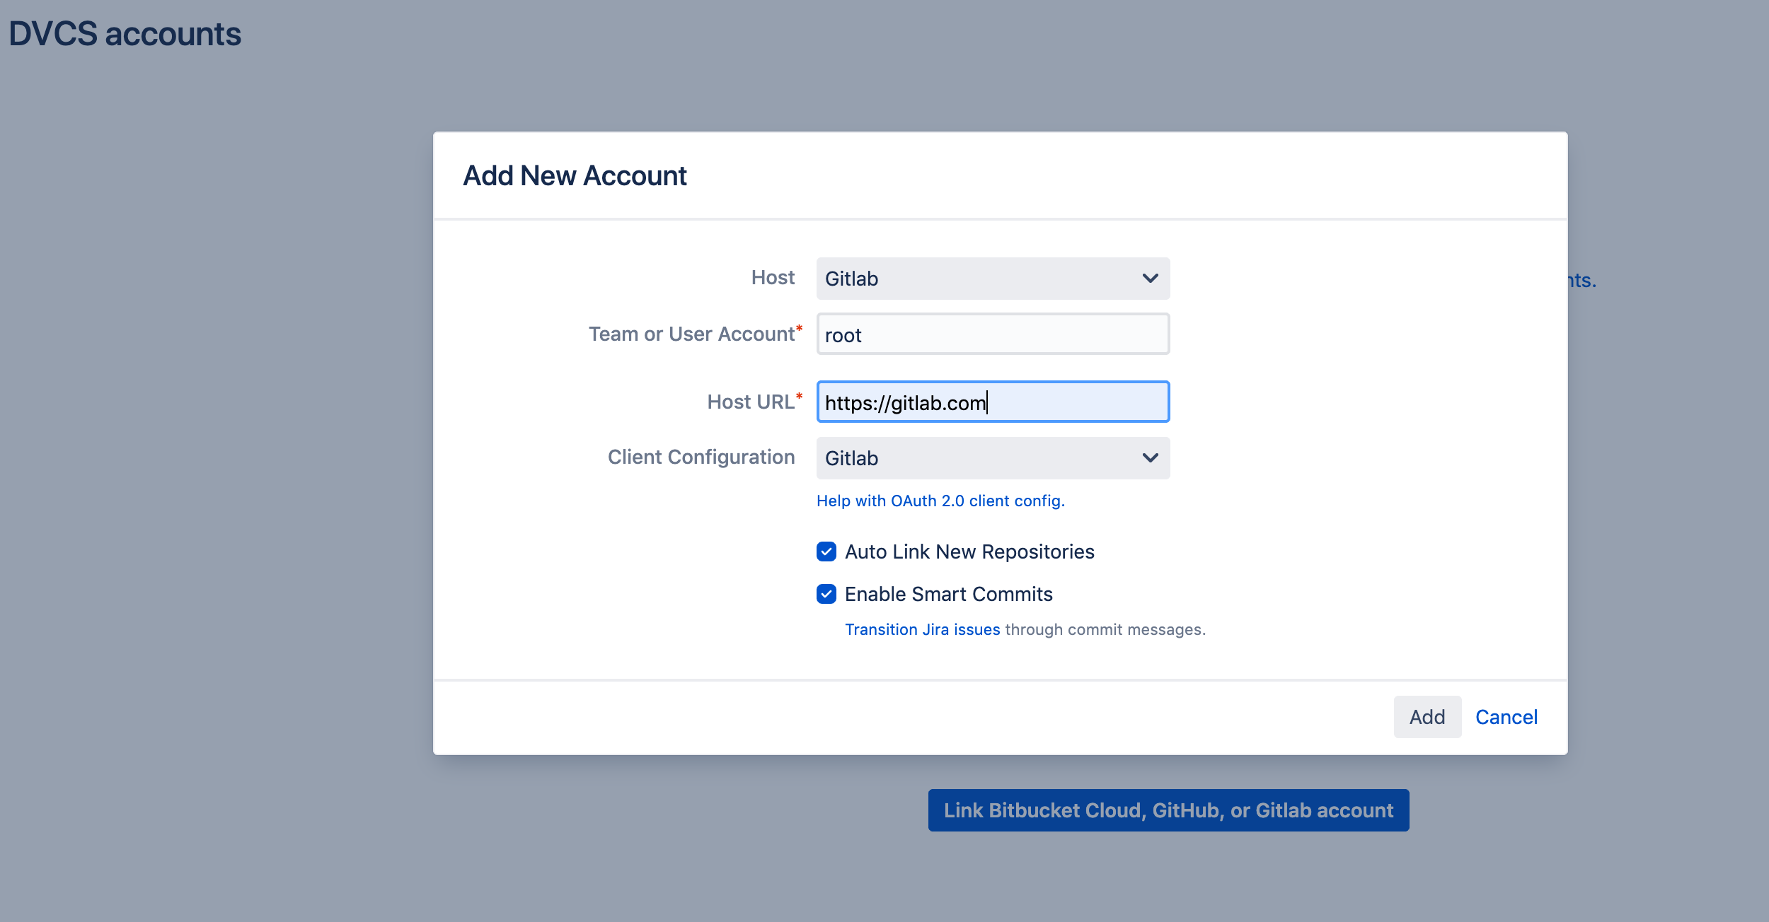Click the DVCS accounts page heading
Image resolution: width=1769 pixels, height=922 pixels.
125,34
